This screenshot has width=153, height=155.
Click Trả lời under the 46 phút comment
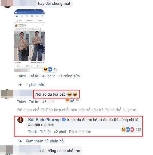tap(34, 102)
